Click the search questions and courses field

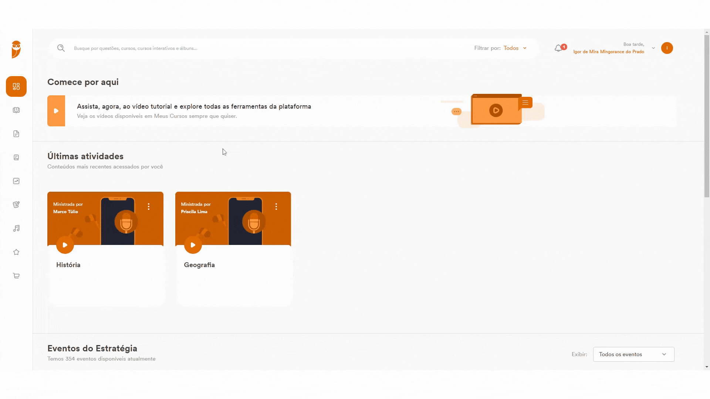pyautogui.click(x=259, y=48)
